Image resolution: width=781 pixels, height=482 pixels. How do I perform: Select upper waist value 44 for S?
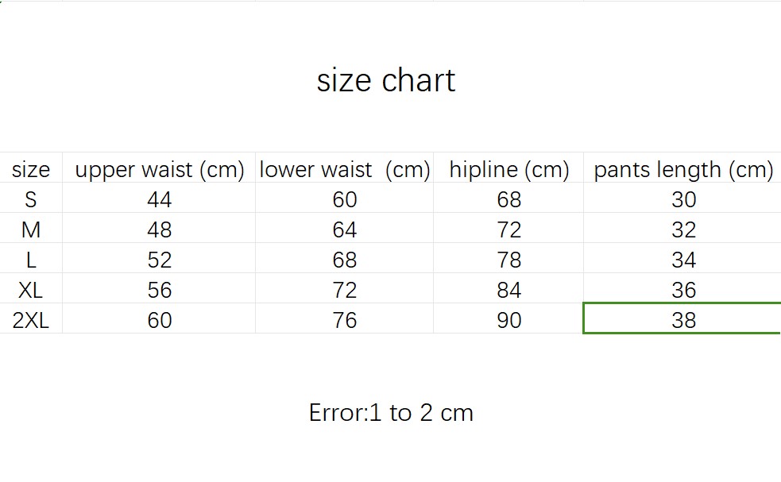pos(159,199)
